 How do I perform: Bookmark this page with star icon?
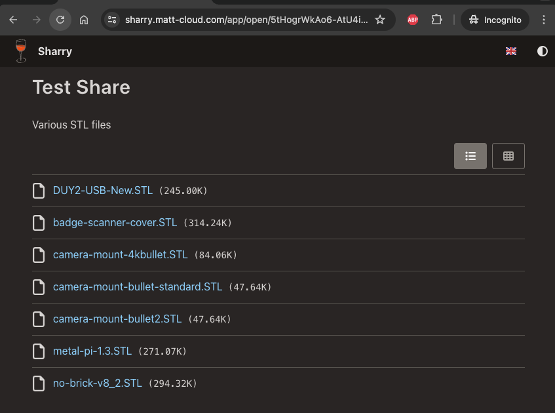pos(380,20)
